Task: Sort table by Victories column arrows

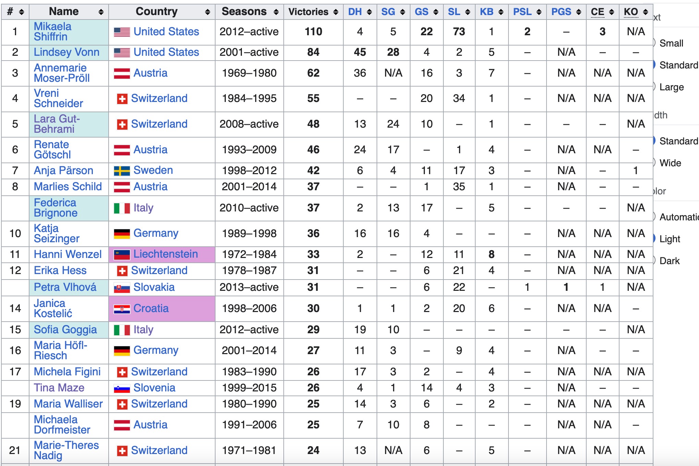Action: coord(335,12)
